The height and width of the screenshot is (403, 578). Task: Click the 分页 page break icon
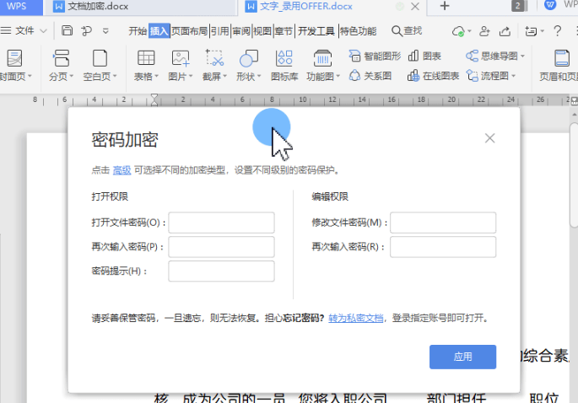coord(62,58)
